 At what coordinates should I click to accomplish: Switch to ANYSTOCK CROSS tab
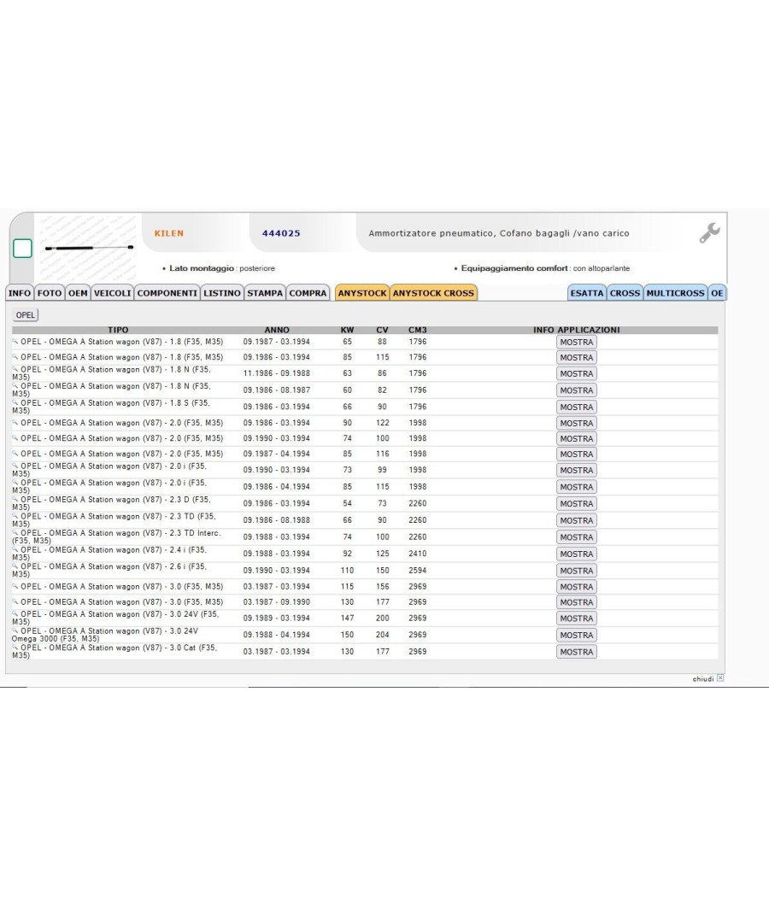[433, 293]
